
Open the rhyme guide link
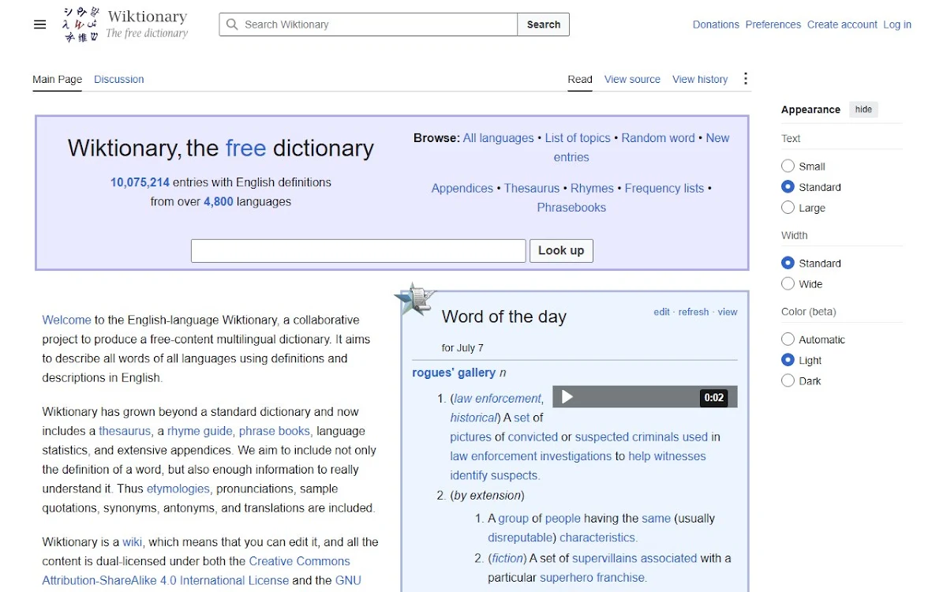click(200, 431)
